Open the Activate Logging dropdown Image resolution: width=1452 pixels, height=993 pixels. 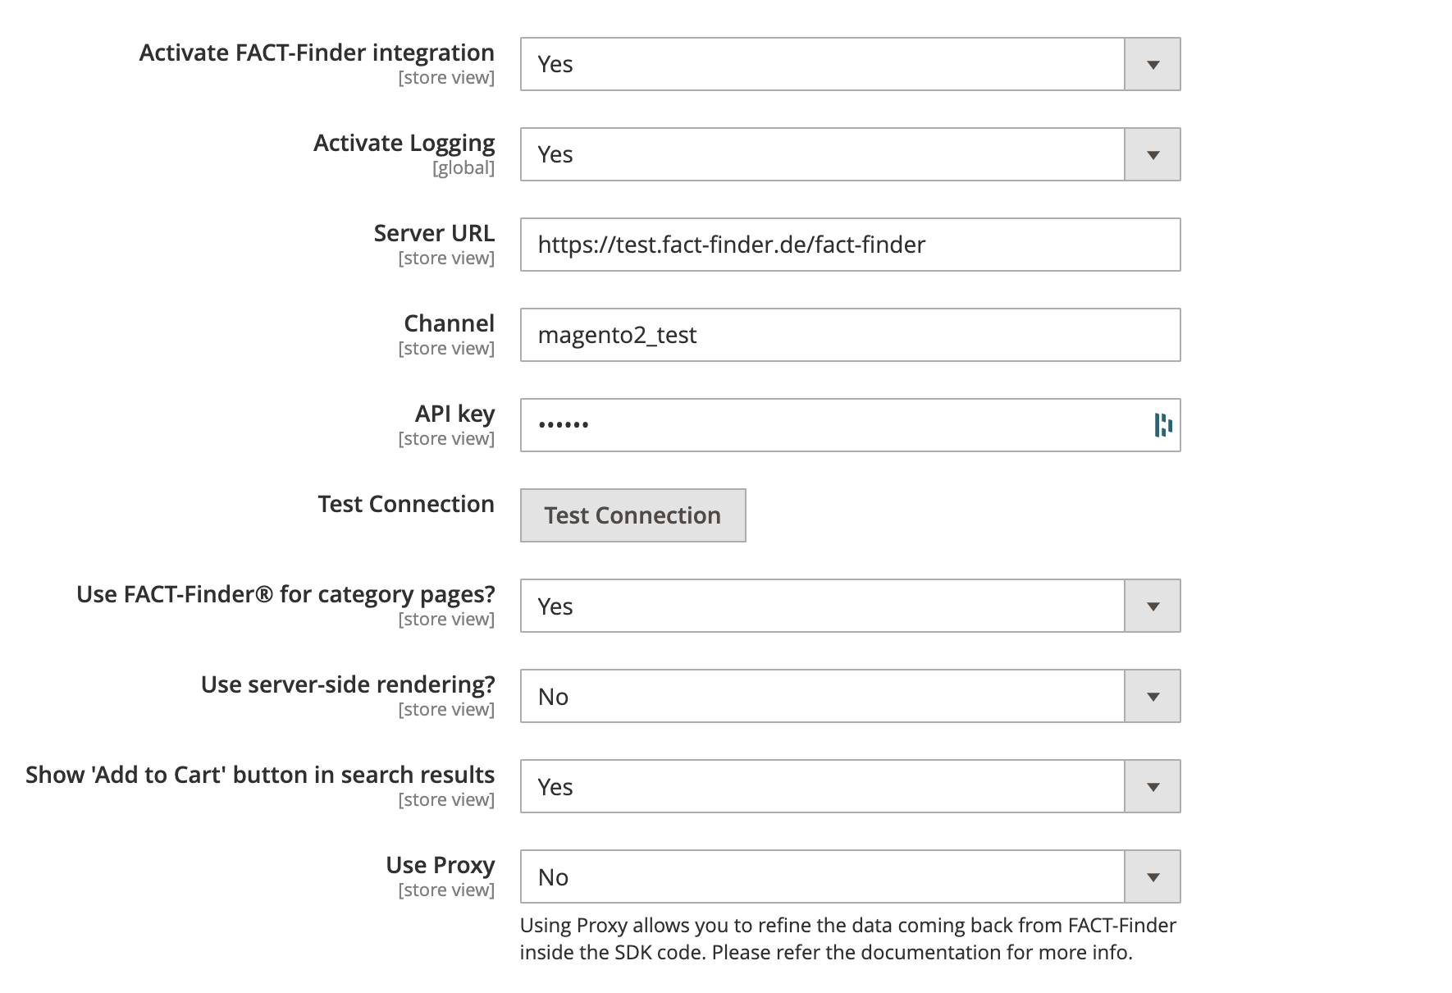click(820, 153)
